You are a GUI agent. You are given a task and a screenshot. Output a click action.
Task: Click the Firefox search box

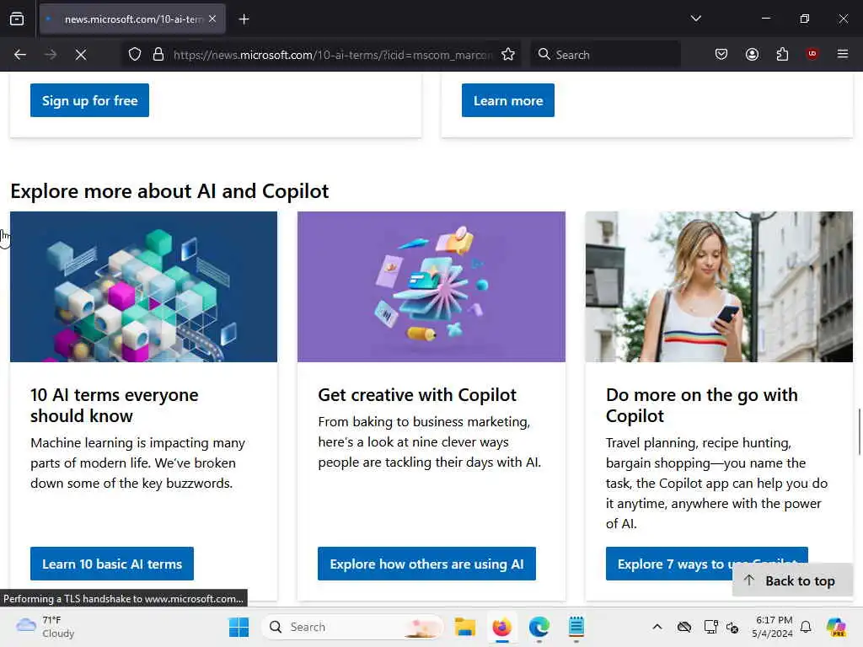coord(605,55)
